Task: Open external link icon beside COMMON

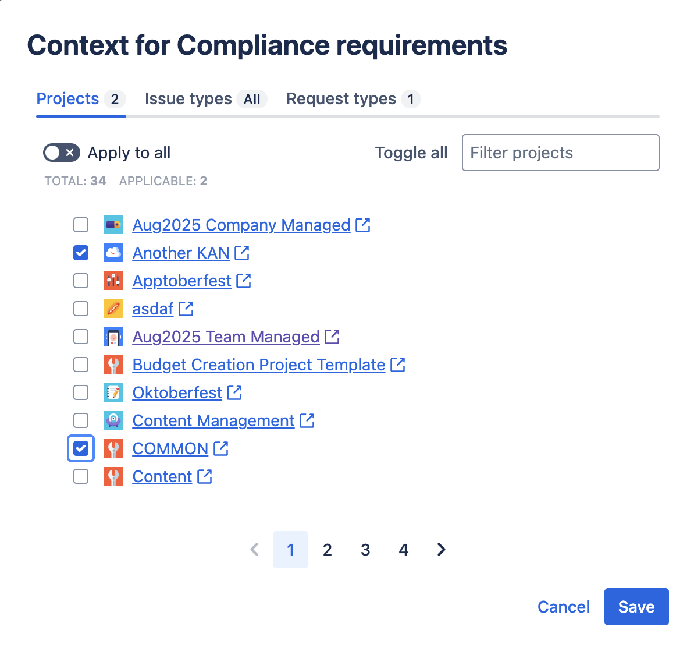Action: (x=221, y=449)
